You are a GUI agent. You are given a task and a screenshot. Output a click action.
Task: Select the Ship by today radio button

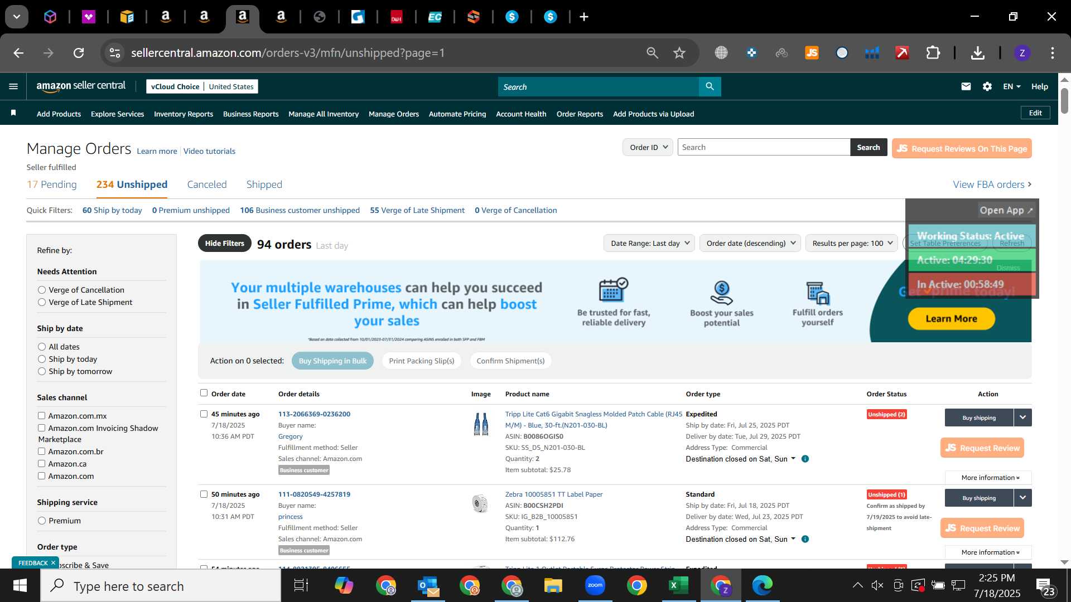tap(42, 359)
